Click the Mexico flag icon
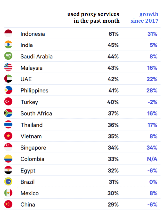The image size is (164, 211). point(8,193)
